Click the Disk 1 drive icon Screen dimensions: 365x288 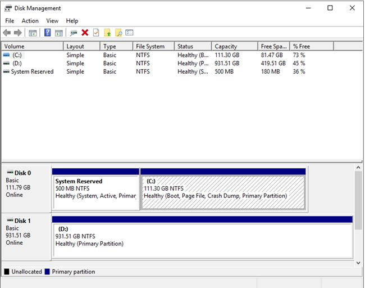pos(10,220)
